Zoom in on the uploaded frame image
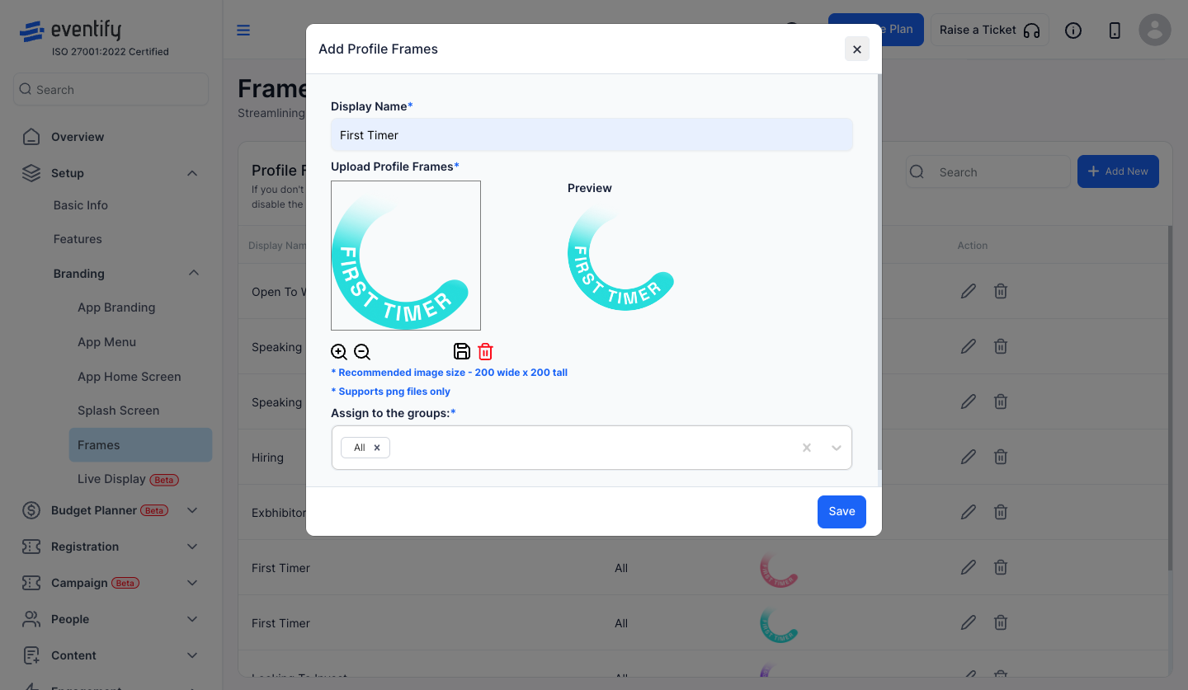This screenshot has width=1188, height=690. (x=339, y=352)
